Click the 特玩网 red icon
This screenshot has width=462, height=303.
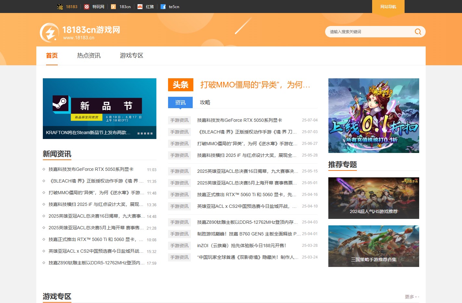[x=87, y=6]
